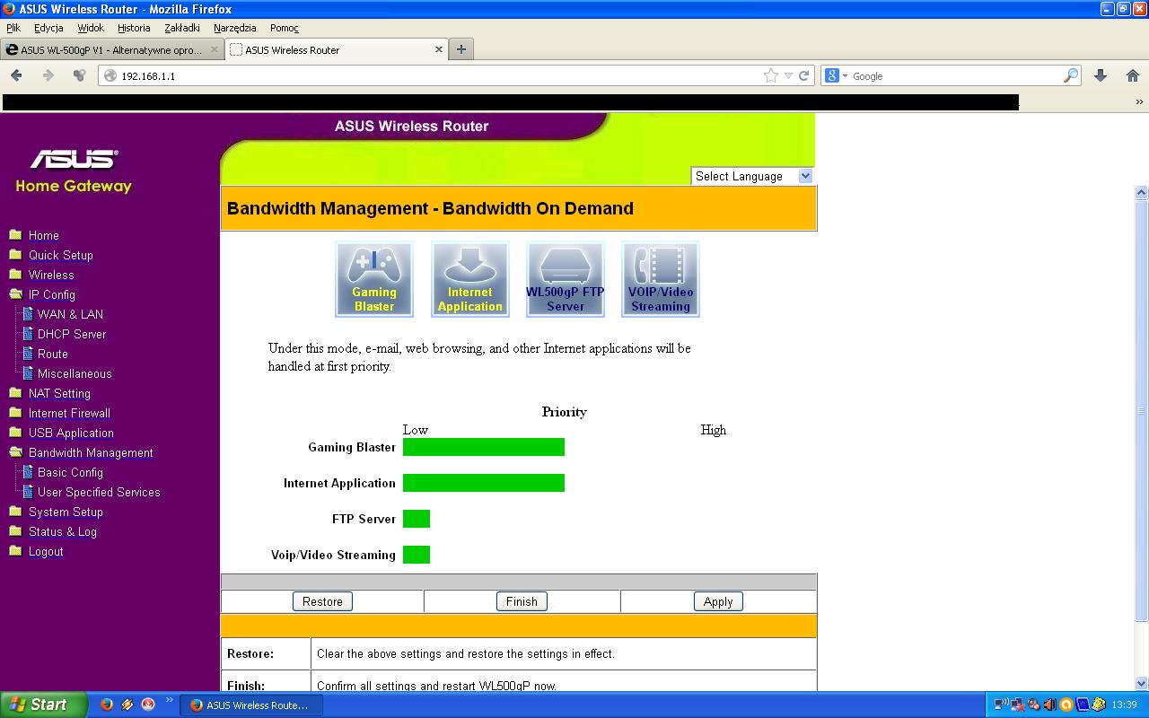1149x718 pixels.
Task: Close the ASUS WL-500gP V1 tab
Action: (215, 49)
